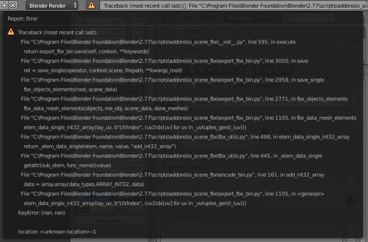Select the World entry in the Outliner

[193, 31]
